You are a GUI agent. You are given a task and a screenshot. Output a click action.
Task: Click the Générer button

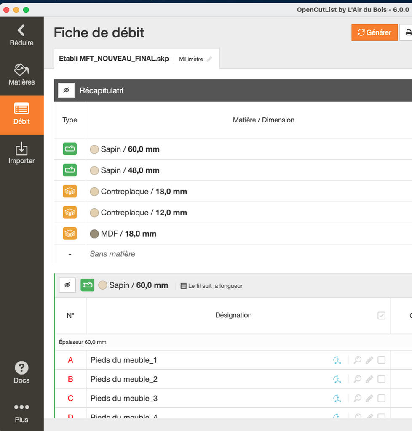click(x=375, y=32)
